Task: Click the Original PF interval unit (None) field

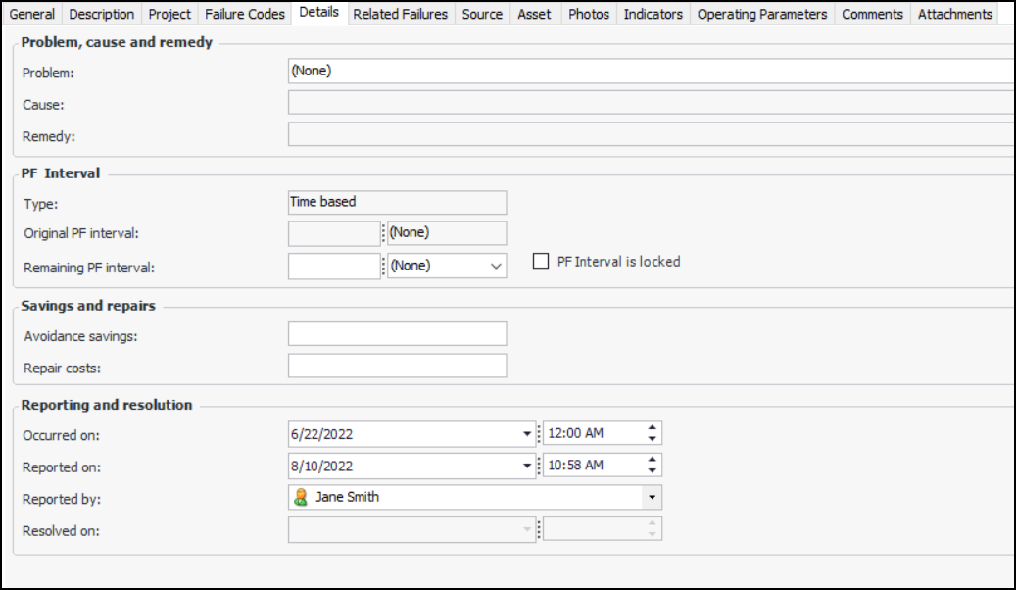Action: (x=447, y=233)
